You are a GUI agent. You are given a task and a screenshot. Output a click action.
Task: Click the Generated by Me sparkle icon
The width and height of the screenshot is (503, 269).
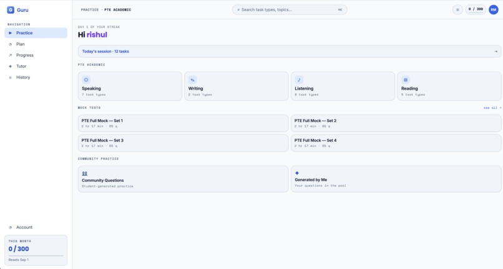[x=297, y=173]
